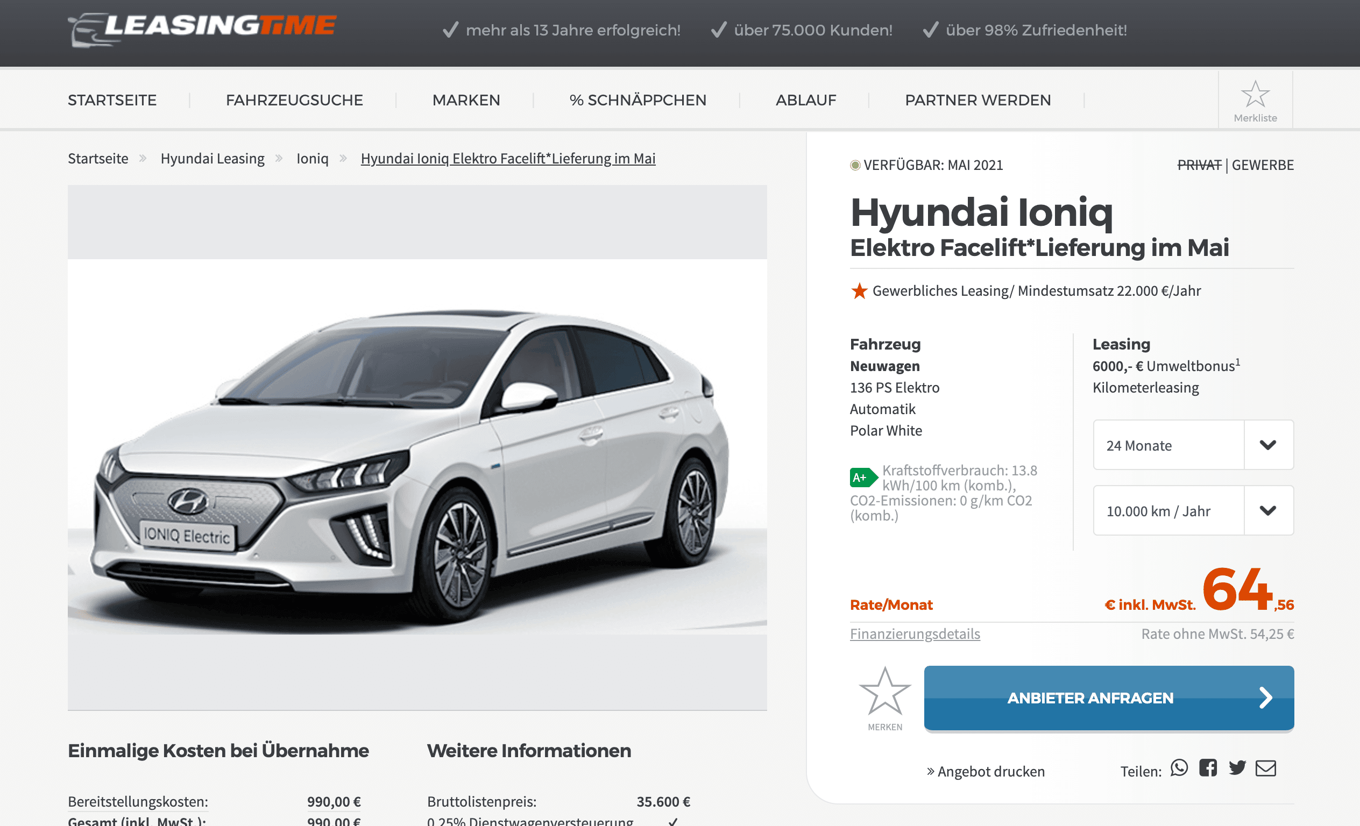
Task: Open Fahrzeugsuche in the navigation
Action: [x=294, y=101]
